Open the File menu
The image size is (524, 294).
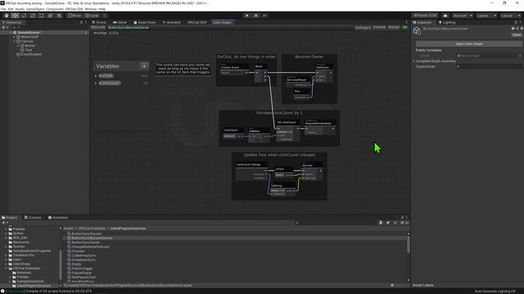(x=3, y=9)
